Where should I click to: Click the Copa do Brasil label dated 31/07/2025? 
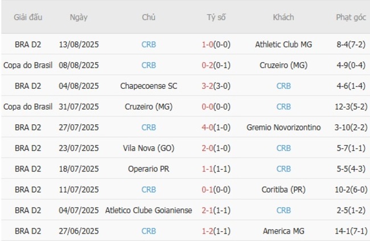pyautogui.click(x=28, y=107)
